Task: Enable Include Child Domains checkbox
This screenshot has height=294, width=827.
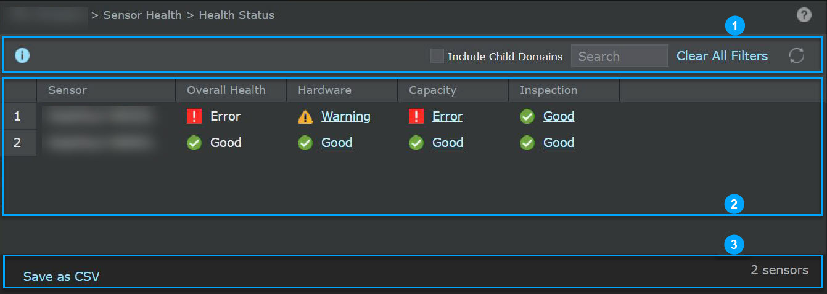Action: point(437,56)
